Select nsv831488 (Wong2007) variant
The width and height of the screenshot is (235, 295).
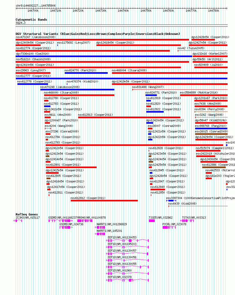click(148, 87)
